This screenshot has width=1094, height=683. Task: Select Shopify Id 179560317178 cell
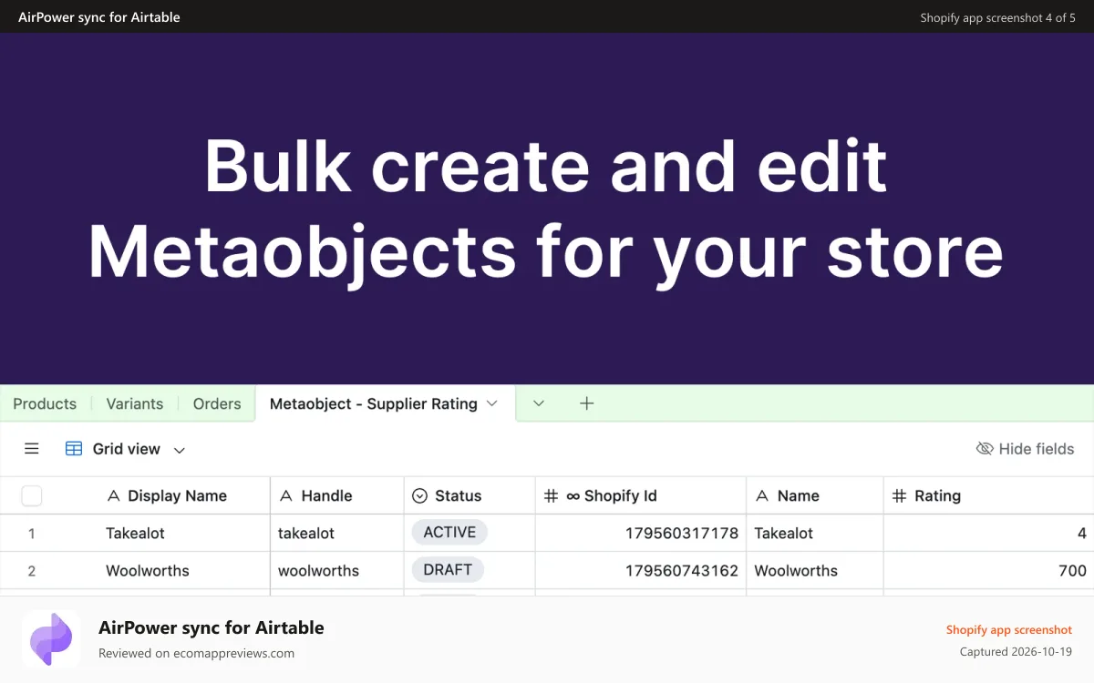(641, 534)
